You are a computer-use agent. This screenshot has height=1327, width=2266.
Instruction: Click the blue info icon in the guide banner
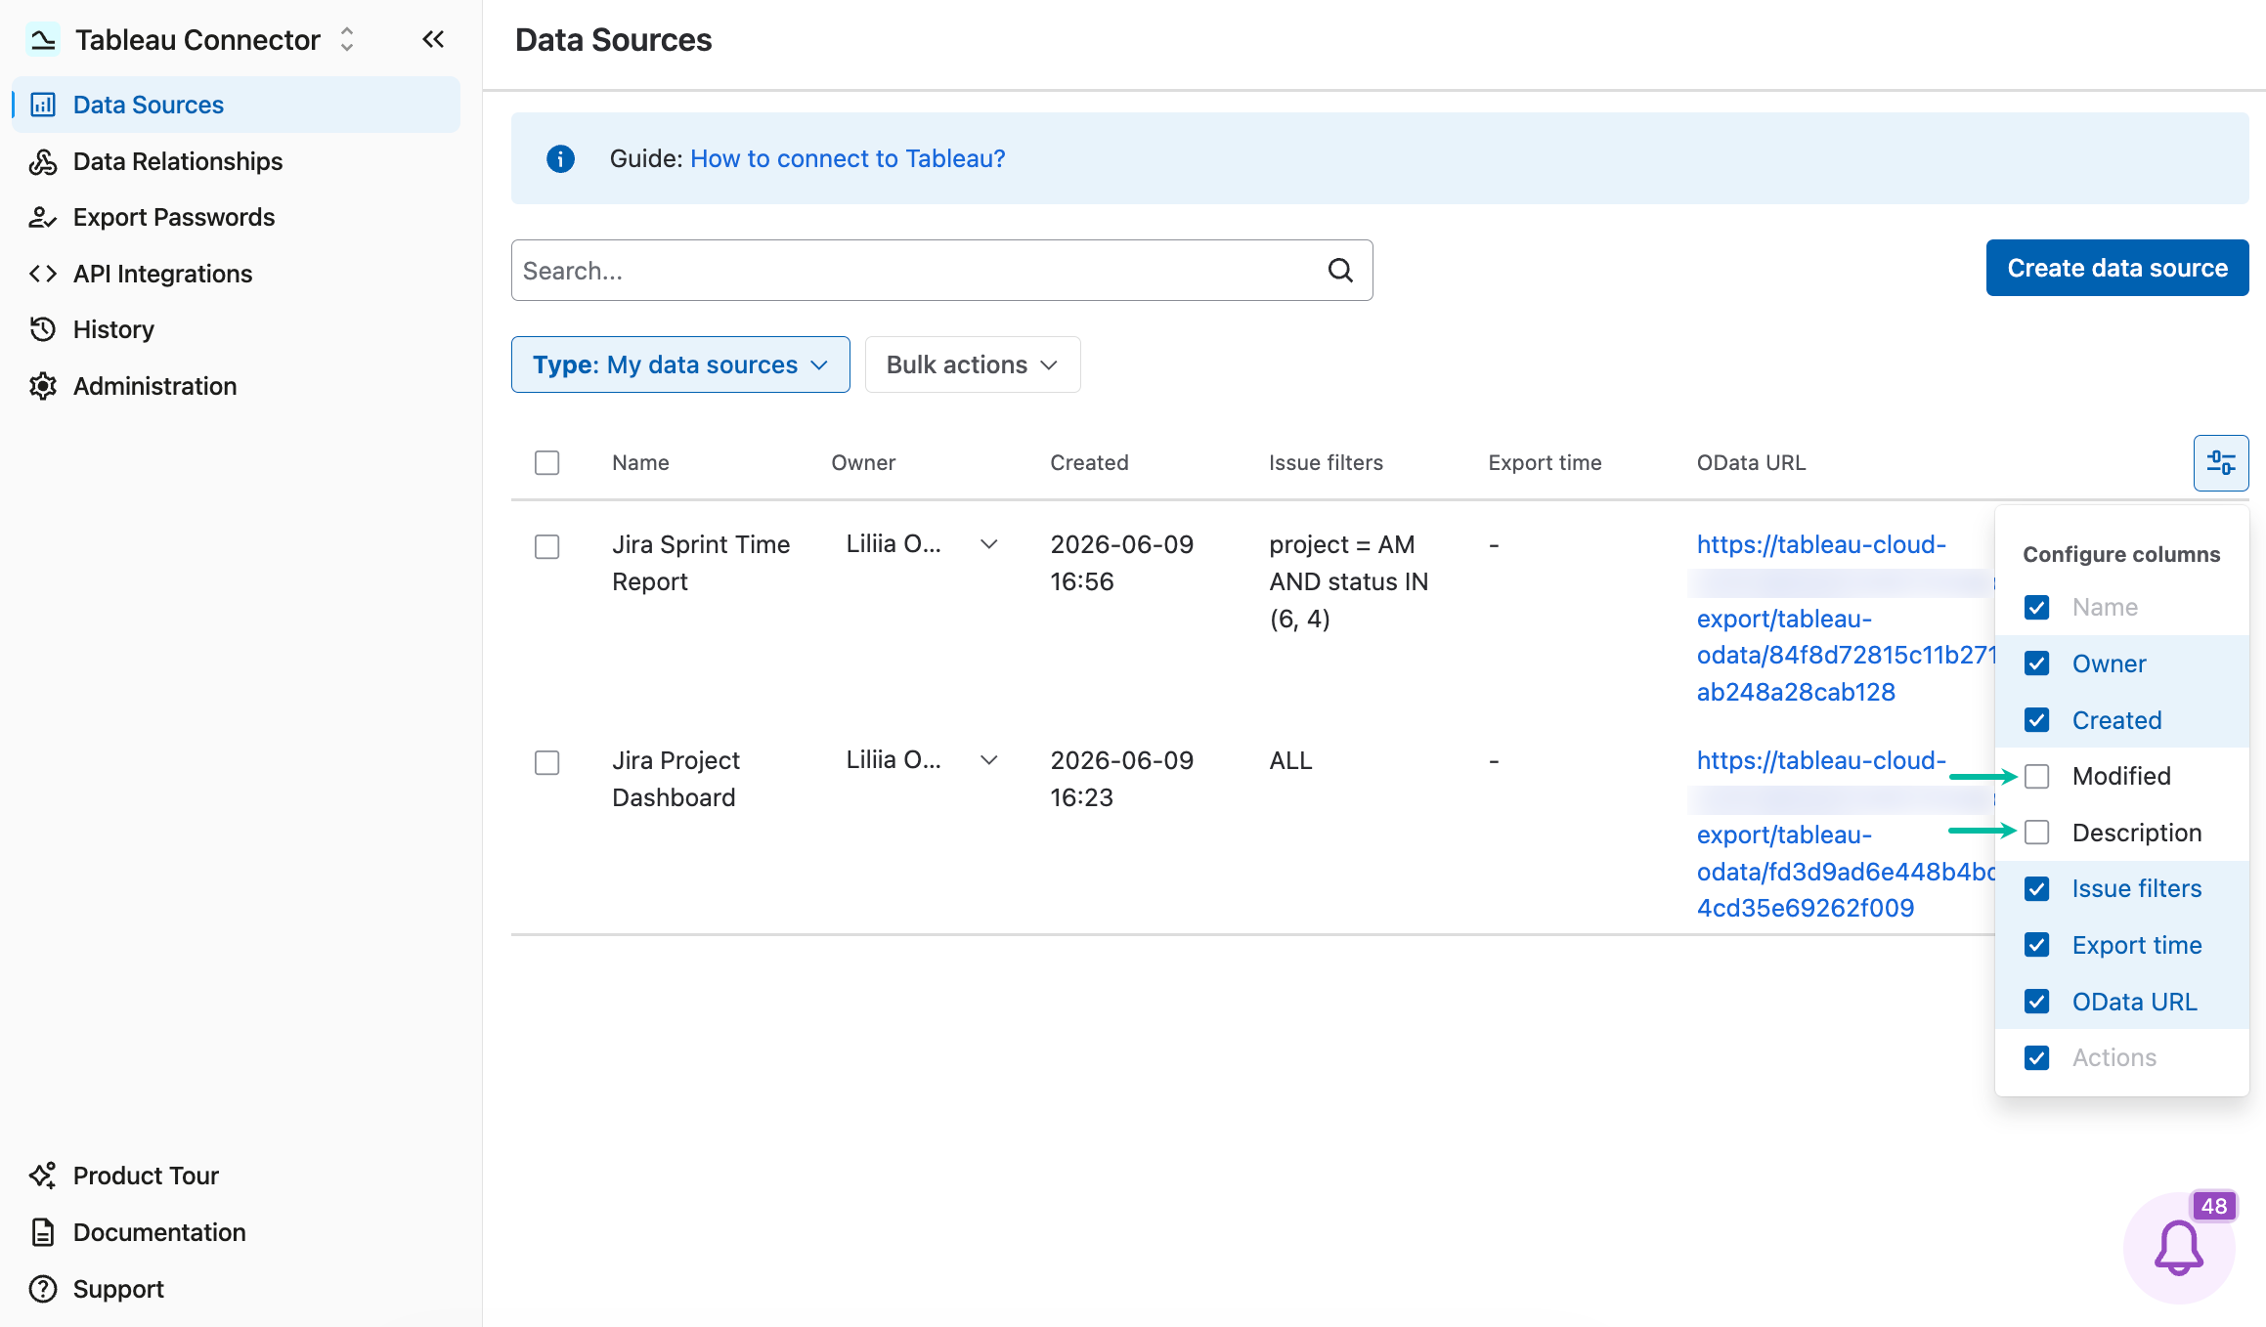560,158
